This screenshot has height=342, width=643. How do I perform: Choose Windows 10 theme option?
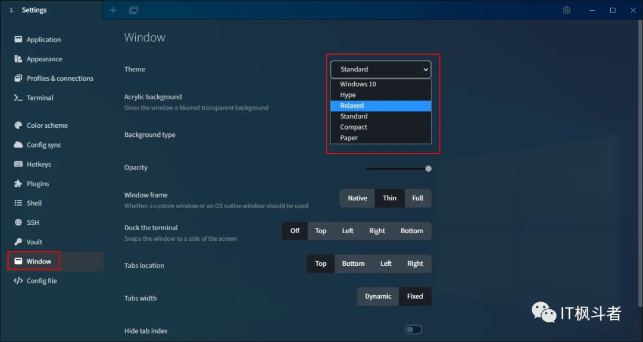point(380,84)
